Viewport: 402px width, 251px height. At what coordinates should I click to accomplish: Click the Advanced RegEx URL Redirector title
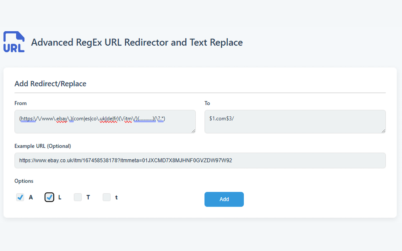click(x=137, y=42)
